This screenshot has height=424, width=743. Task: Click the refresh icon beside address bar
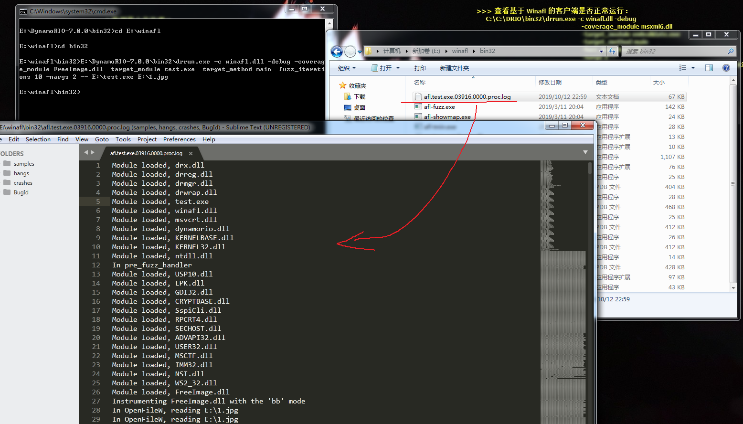(612, 51)
